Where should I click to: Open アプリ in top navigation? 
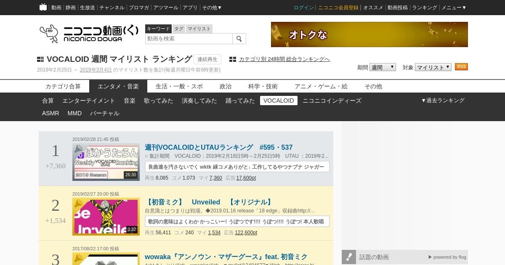tap(190, 8)
